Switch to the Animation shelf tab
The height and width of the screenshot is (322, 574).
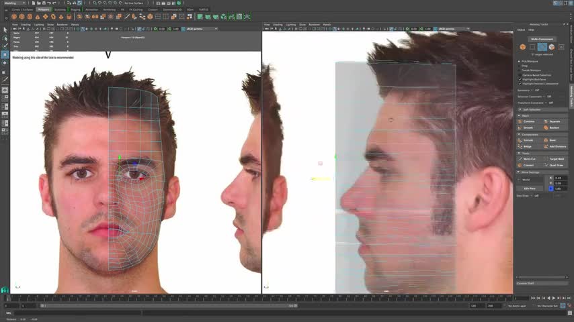point(91,9)
